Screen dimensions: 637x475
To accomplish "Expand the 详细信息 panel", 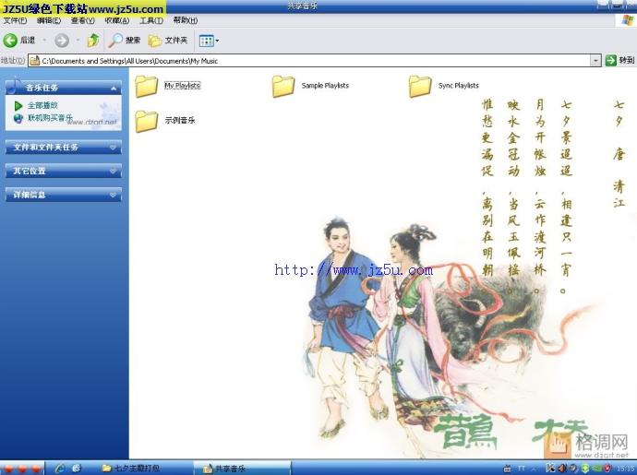I will point(113,195).
